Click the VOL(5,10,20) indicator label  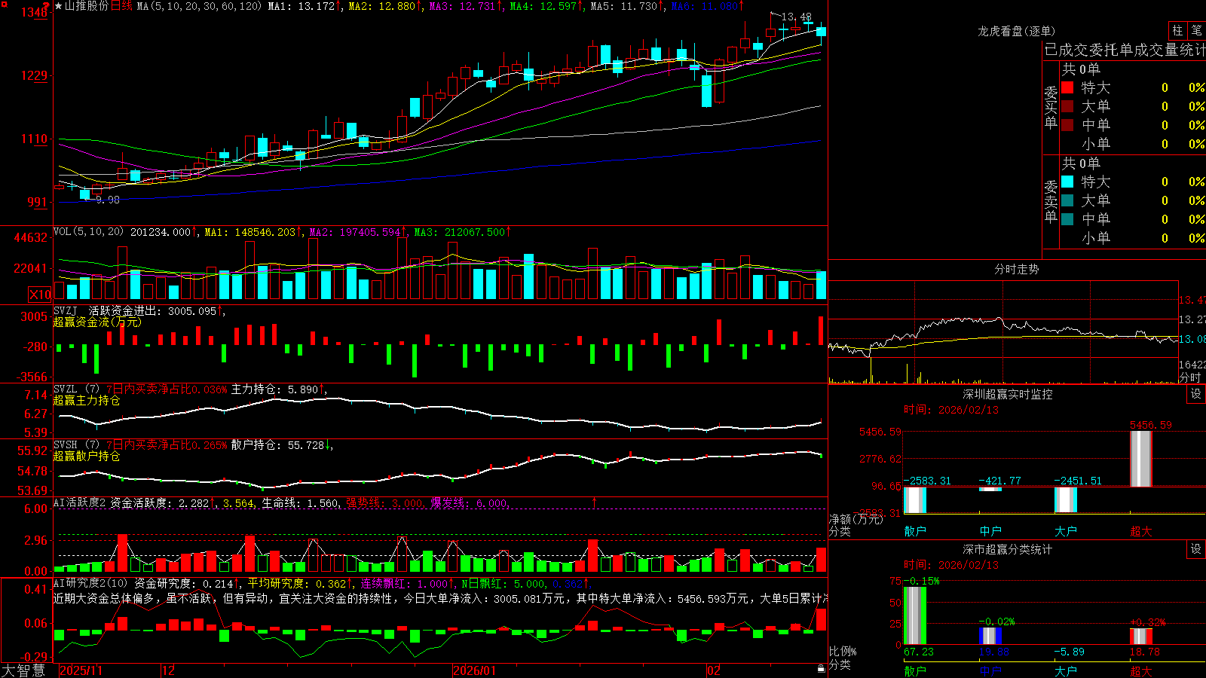pos(88,231)
